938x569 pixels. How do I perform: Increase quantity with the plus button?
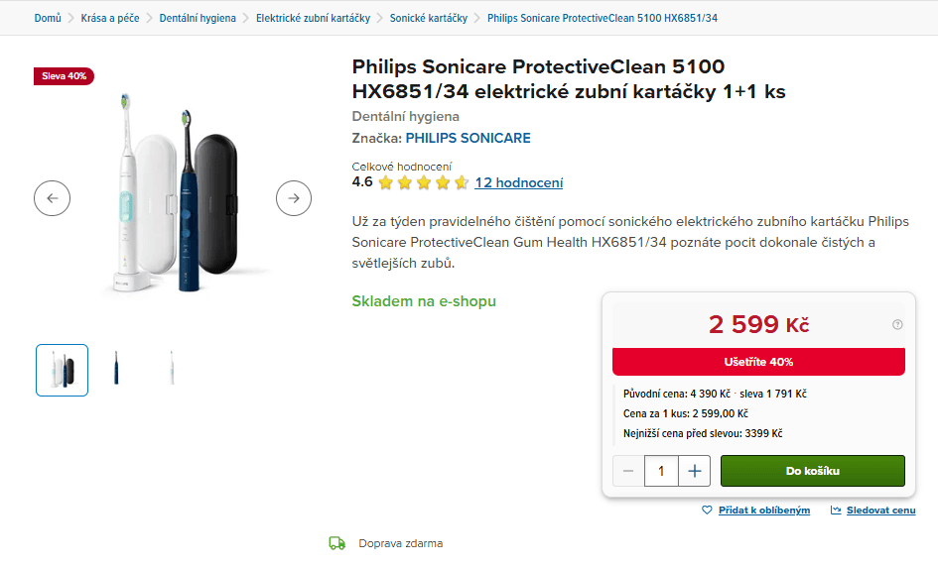pyautogui.click(x=694, y=471)
